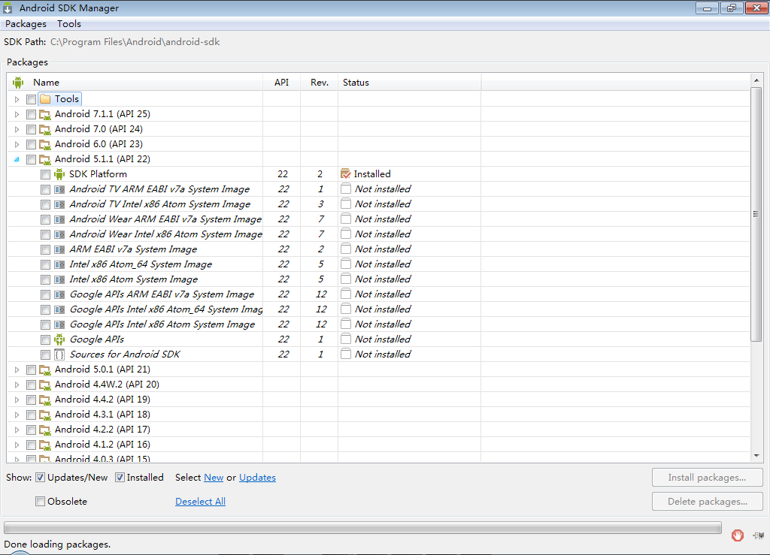Expand the Tools tree node

(x=17, y=100)
